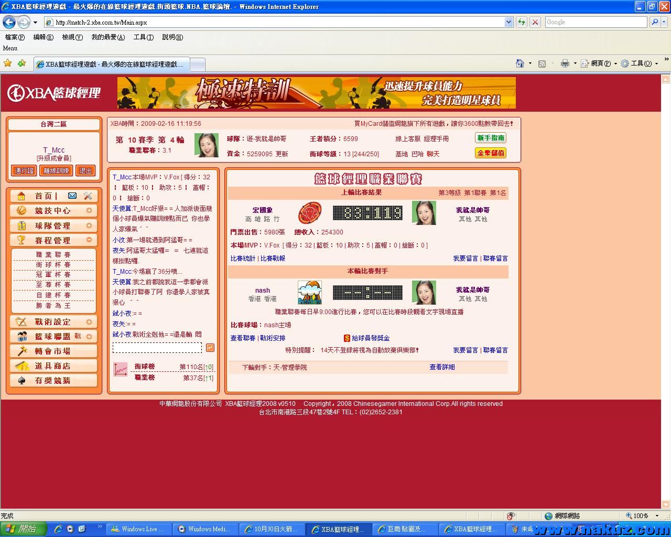Viewport: 671px width, 537px height.
Task: Click the spade icon of 有獎競猜
Action: click(x=21, y=380)
